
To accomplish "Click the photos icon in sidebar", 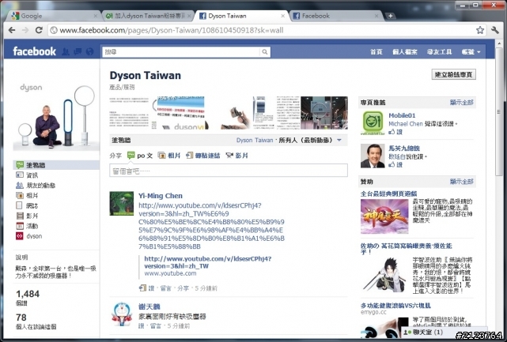I will coord(20,195).
